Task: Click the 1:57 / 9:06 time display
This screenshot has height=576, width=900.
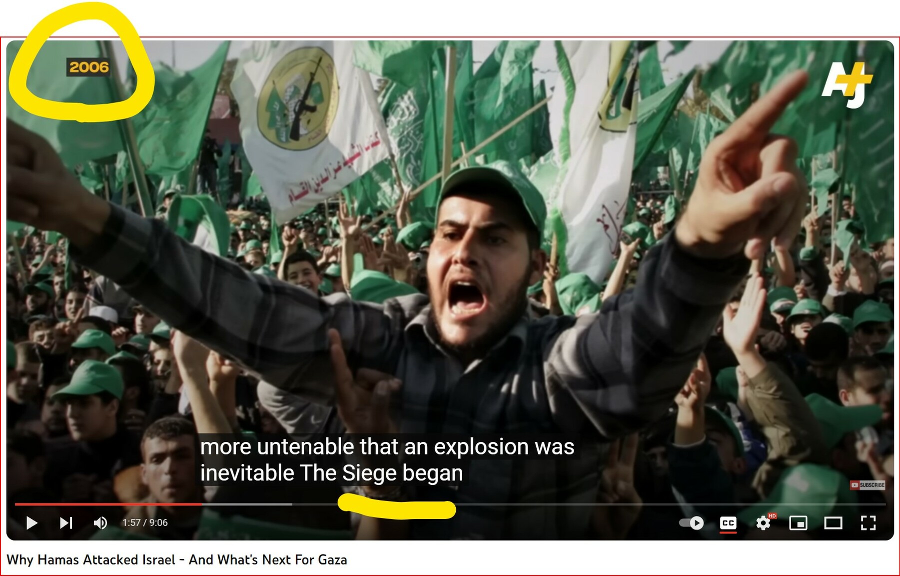Action: [145, 523]
